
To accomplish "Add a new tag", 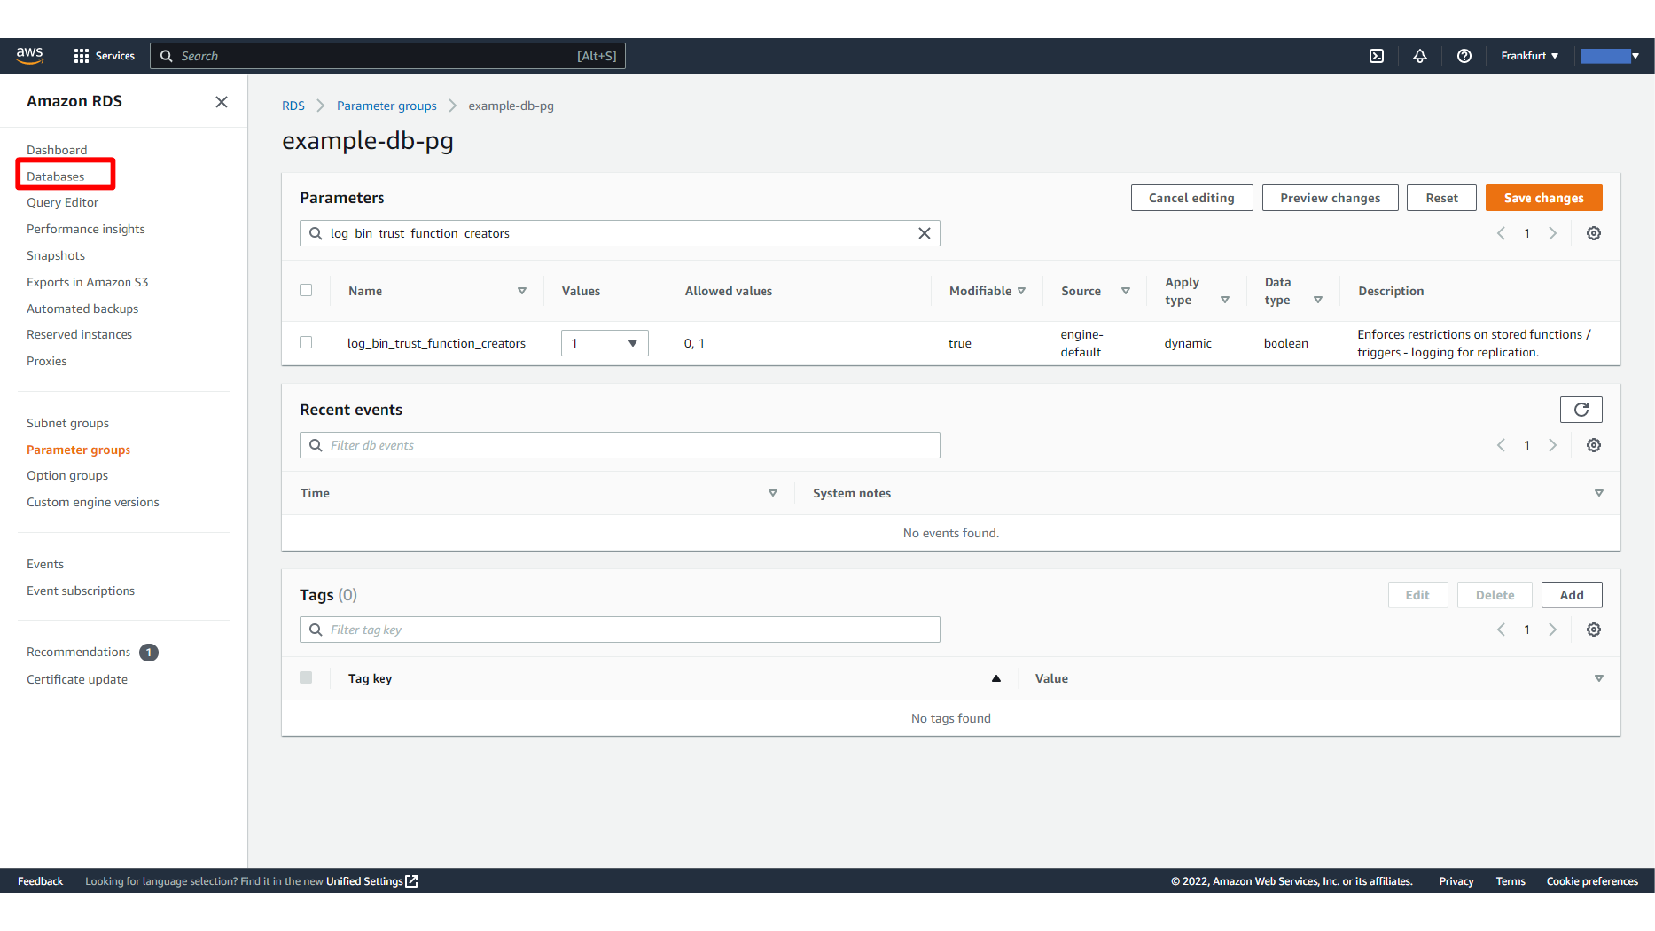I will click(x=1572, y=595).
